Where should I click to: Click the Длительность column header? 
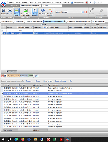pos(40,85)
